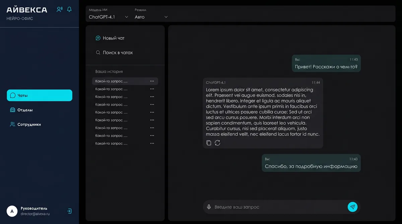This screenshot has height=224, width=402.
Task: Click the АЙВЕКСА logo
Action: (27, 10)
